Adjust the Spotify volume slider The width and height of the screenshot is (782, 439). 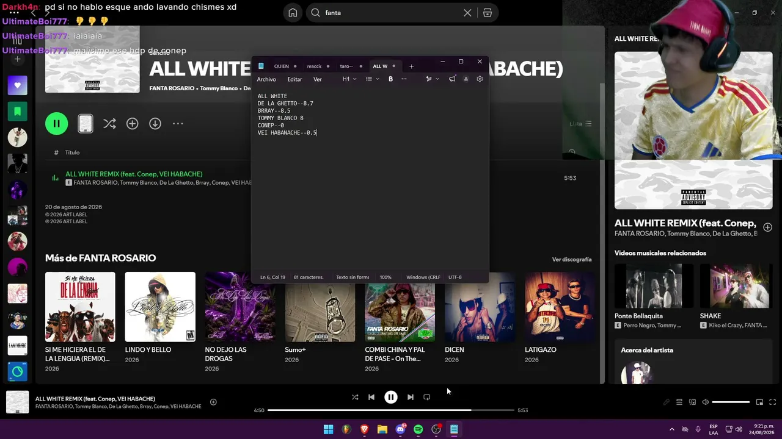pos(731,402)
